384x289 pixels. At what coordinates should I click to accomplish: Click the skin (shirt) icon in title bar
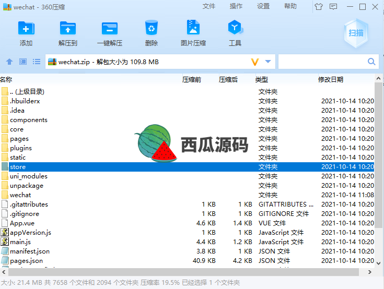319,7
